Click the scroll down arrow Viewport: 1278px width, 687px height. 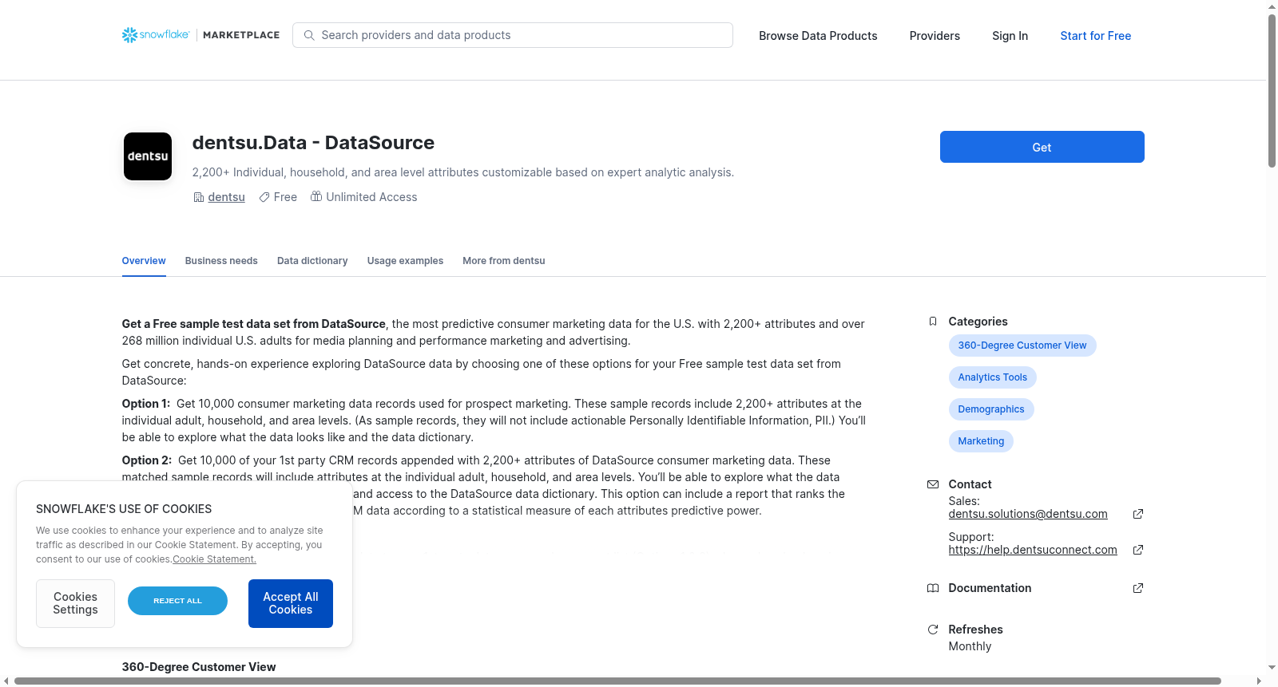point(1272,668)
